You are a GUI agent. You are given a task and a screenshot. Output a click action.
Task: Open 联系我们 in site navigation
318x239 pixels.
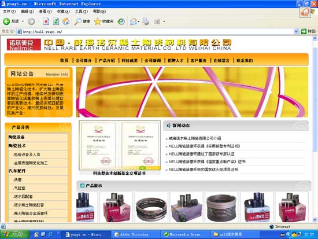pyautogui.click(x=245, y=61)
